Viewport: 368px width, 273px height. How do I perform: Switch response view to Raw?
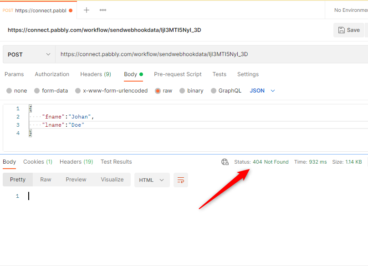tap(46, 180)
